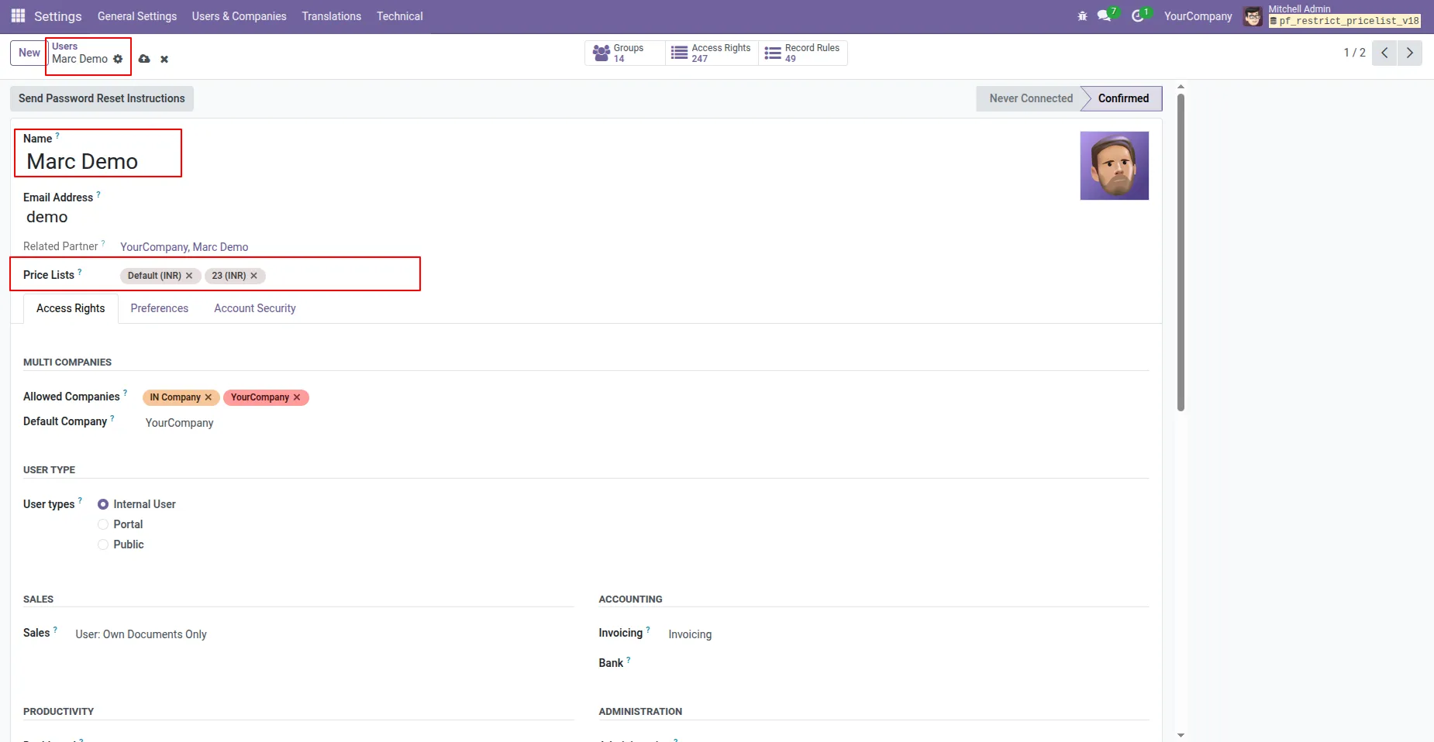Image resolution: width=1434 pixels, height=742 pixels.
Task: Select the Public user type
Action: coord(103,544)
